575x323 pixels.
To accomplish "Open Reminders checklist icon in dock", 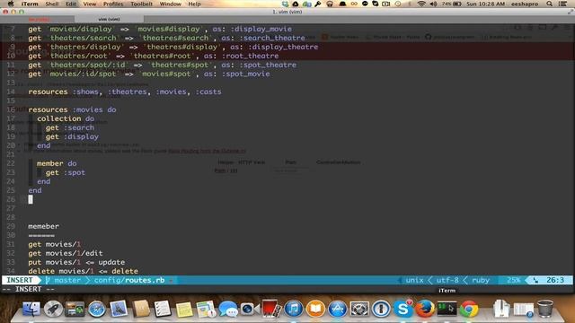I will coord(162,309).
